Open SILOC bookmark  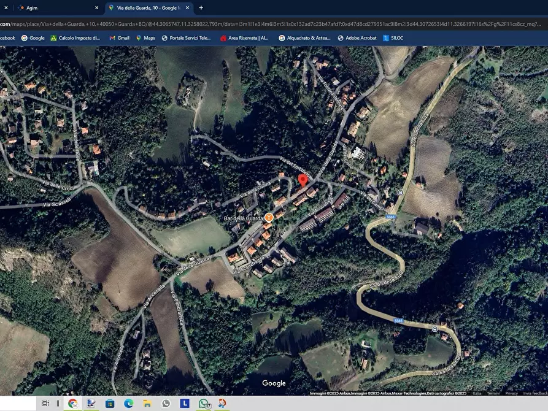click(x=393, y=37)
